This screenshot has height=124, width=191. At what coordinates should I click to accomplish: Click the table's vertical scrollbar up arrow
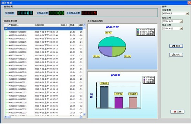pyautogui.click(x=84, y=25)
